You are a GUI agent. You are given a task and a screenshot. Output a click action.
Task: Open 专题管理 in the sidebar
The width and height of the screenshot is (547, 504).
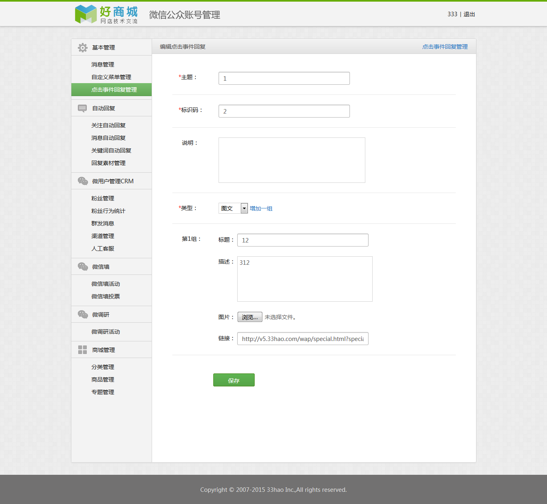point(103,392)
